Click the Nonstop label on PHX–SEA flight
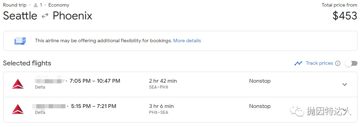Screen dimensions: 363x127 pos(260,106)
